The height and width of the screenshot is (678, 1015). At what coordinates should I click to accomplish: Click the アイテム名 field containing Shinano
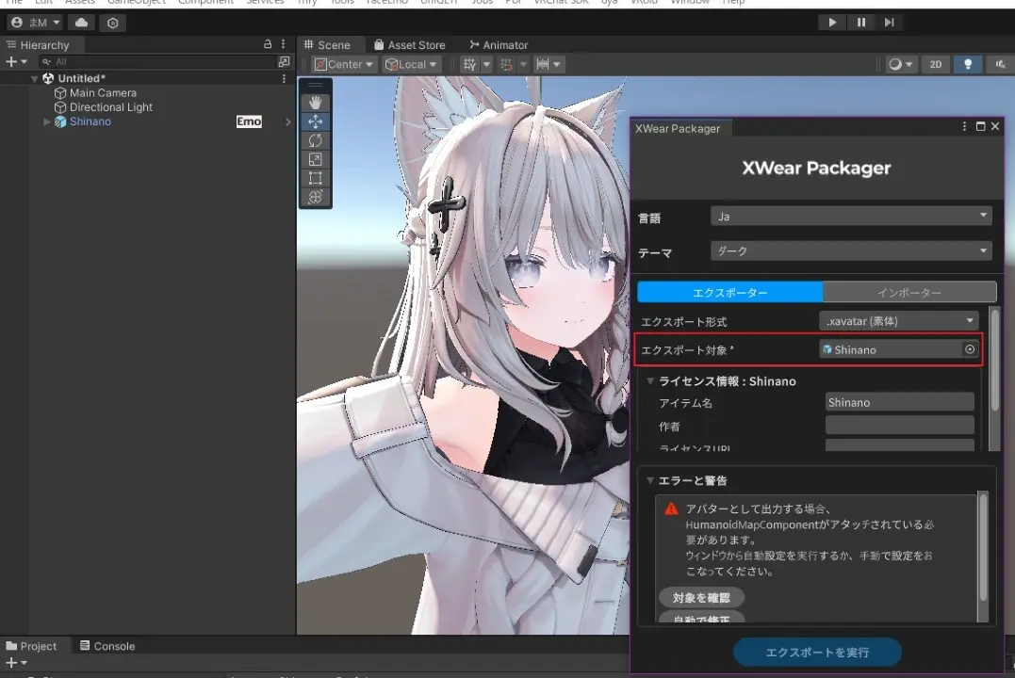pos(900,402)
